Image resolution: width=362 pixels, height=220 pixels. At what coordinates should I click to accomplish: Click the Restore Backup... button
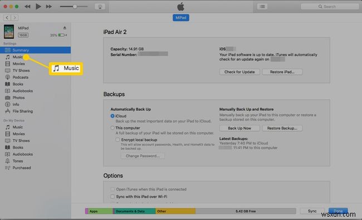tap(282, 128)
